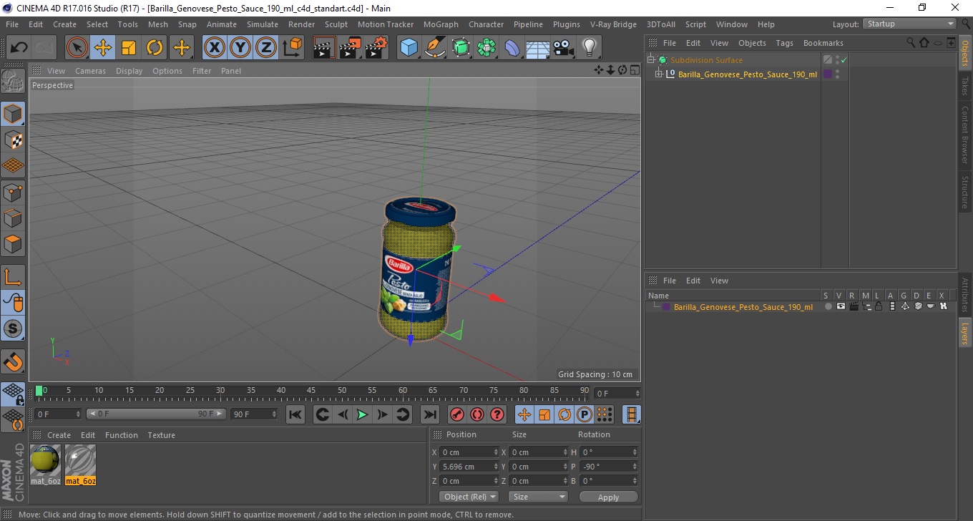The height and width of the screenshot is (521, 973).
Task: Click the circular S solo icon
Action: [x=13, y=328]
